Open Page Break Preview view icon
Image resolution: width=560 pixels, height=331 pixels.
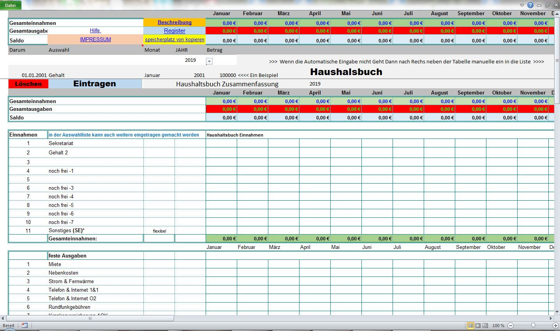tap(485, 326)
